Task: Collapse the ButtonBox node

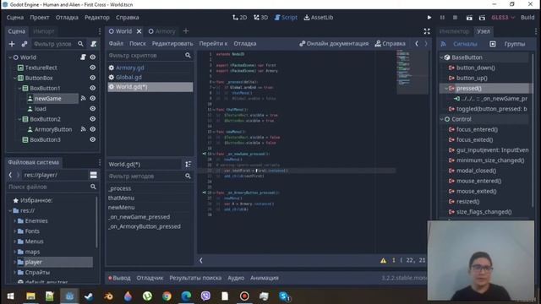Action: pos(15,78)
